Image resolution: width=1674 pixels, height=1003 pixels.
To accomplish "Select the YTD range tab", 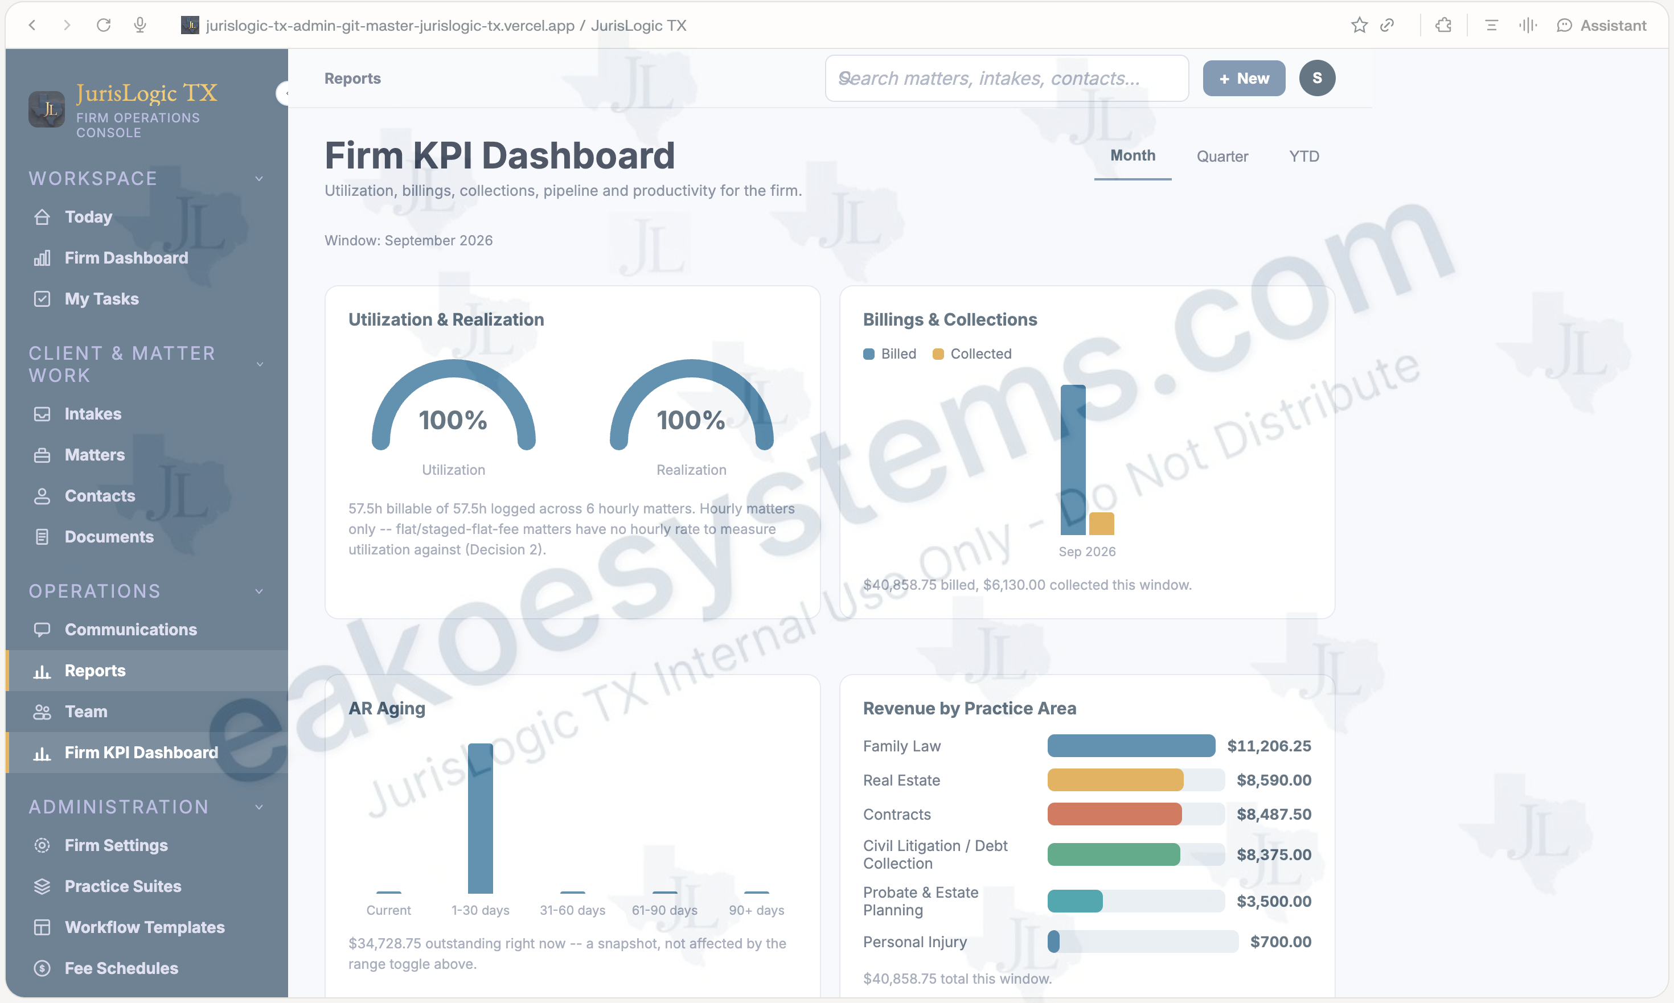I will point(1303,156).
